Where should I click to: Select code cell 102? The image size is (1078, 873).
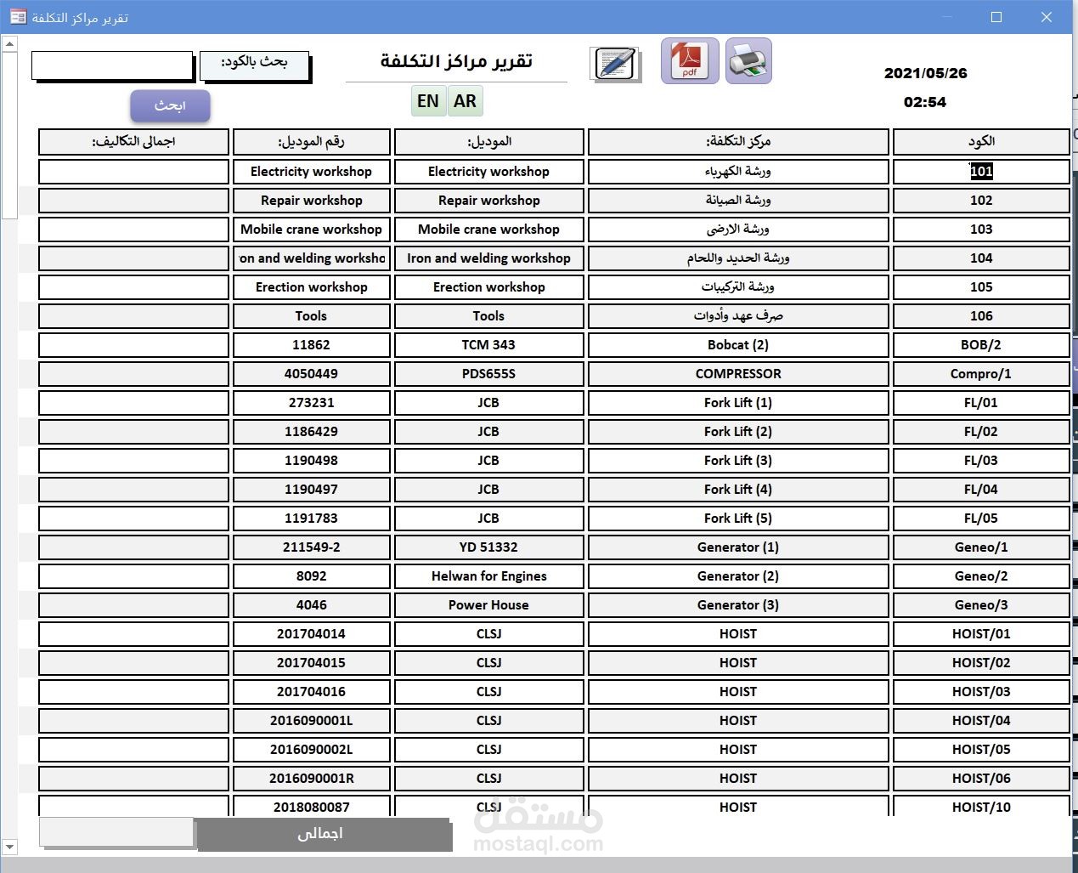981,200
